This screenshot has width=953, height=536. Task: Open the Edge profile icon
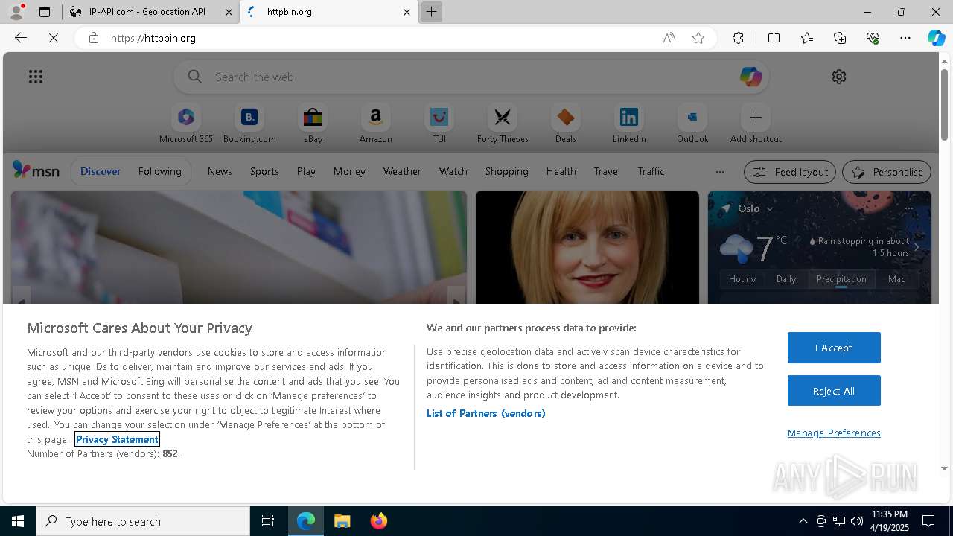[x=16, y=12]
